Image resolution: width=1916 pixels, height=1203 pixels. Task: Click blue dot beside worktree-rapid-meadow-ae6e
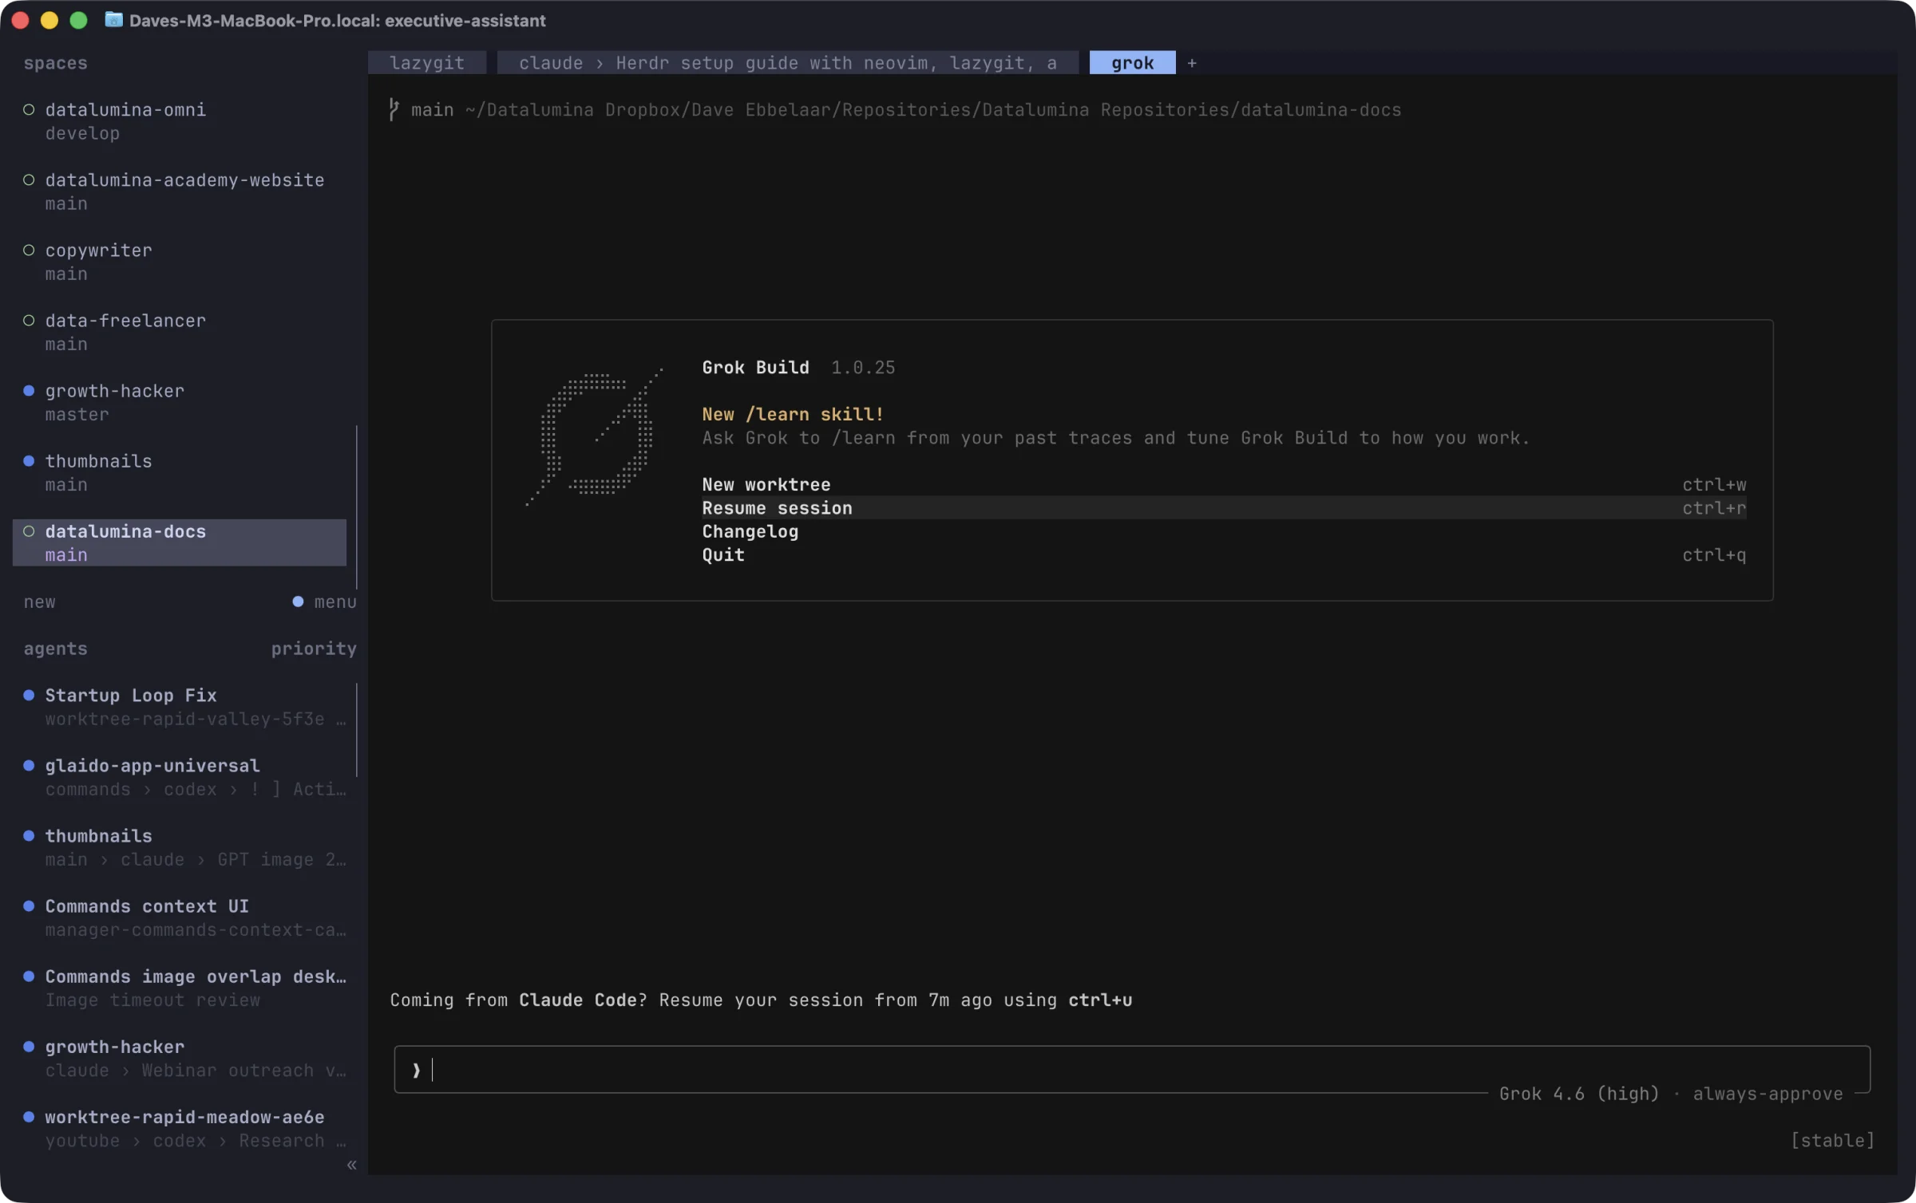click(x=29, y=1116)
